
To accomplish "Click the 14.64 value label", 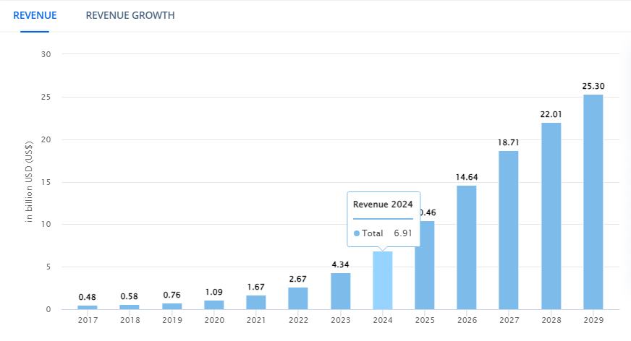I will [x=467, y=177].
